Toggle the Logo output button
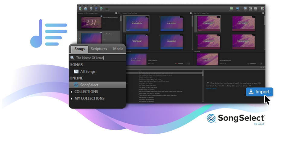 [x=245, y=8]
